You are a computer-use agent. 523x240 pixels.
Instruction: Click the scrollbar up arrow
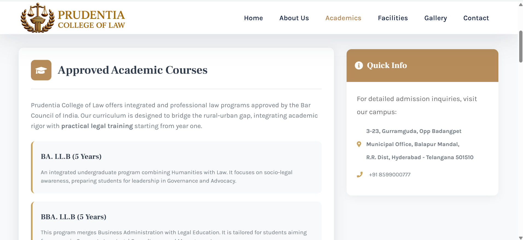(x=521, y=5)
